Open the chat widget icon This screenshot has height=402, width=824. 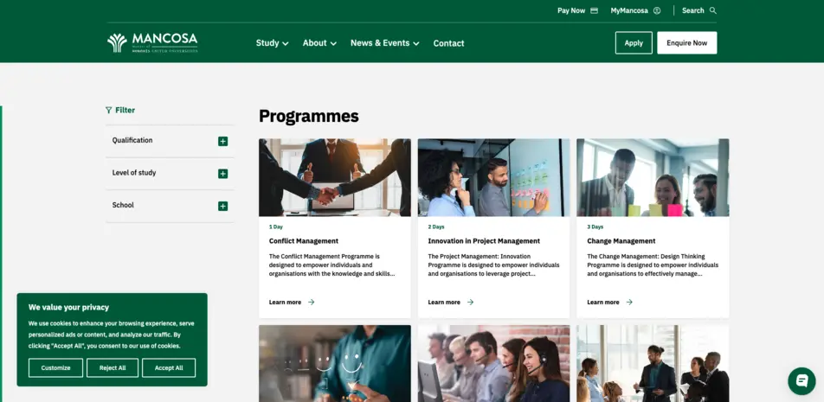tap(801, 380)
